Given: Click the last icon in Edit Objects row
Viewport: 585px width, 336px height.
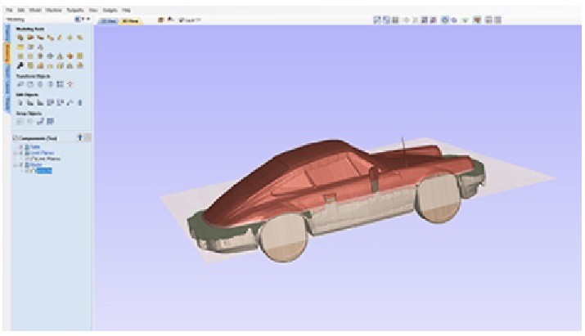Looking at the screenshot, I should 79,102.
